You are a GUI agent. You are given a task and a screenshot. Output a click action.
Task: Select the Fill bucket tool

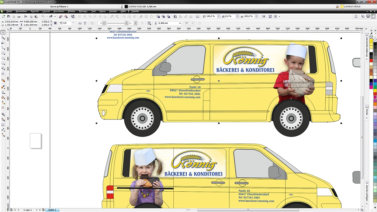click(x=3, y=97)
